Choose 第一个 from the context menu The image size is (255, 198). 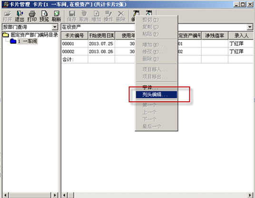coord(157,105)
